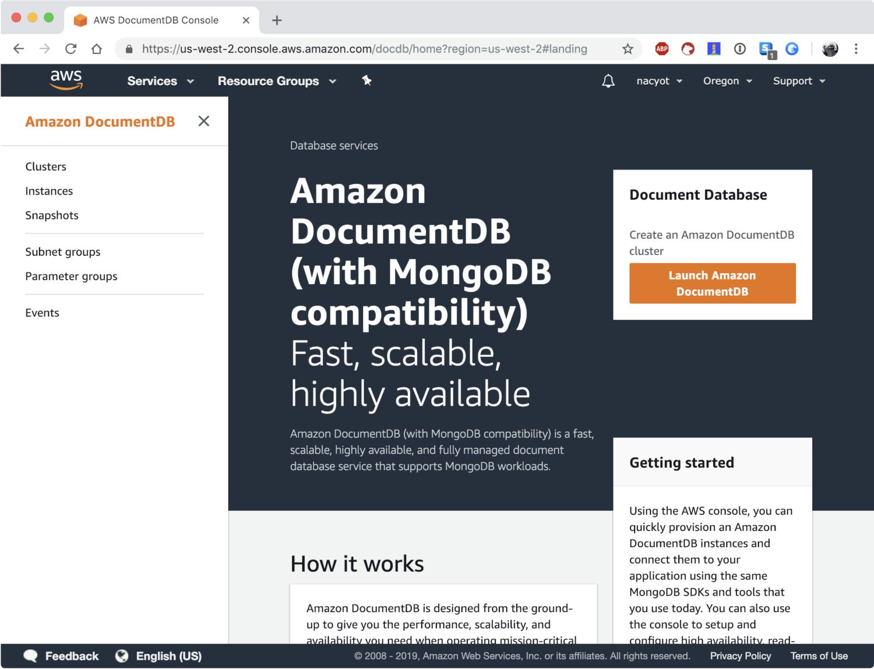Image resolution: width=874 pixels, height=669 pixels.
Task: Click Launch Amazon DocumentDB button
Action: pyautogui.click(x=712, y=283)
